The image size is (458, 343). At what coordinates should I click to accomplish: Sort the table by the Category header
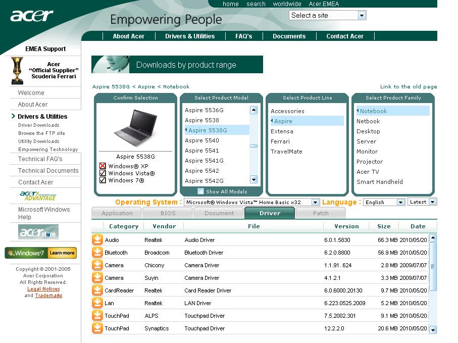coord(124,226)
